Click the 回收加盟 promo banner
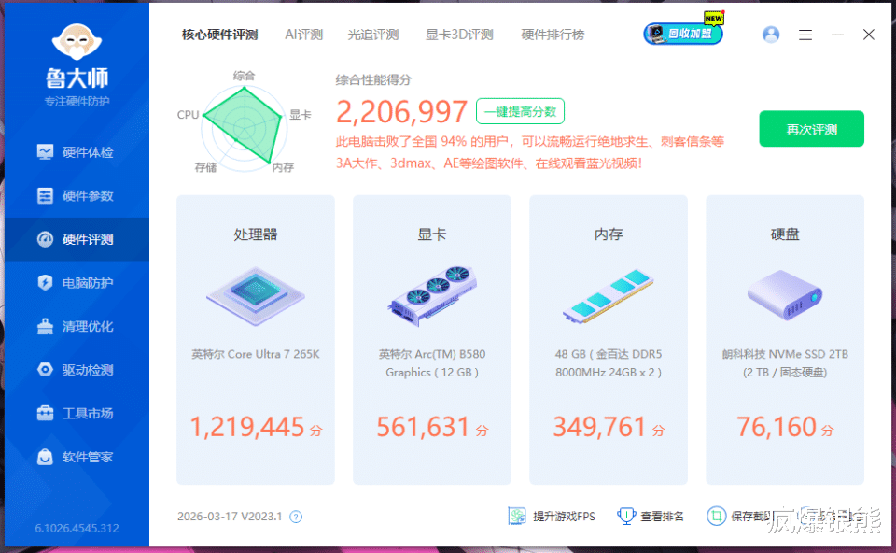This screenshot has height=553, width=896. pos(684,33)
